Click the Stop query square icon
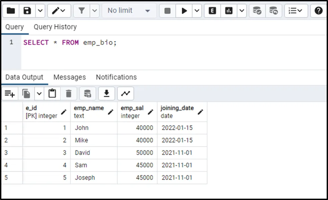Image resolution: width=328 pixels, height=200 pixels. point(168,11)
